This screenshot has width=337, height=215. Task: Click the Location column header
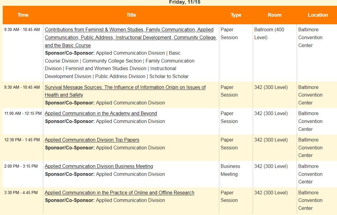click(318, 15)
